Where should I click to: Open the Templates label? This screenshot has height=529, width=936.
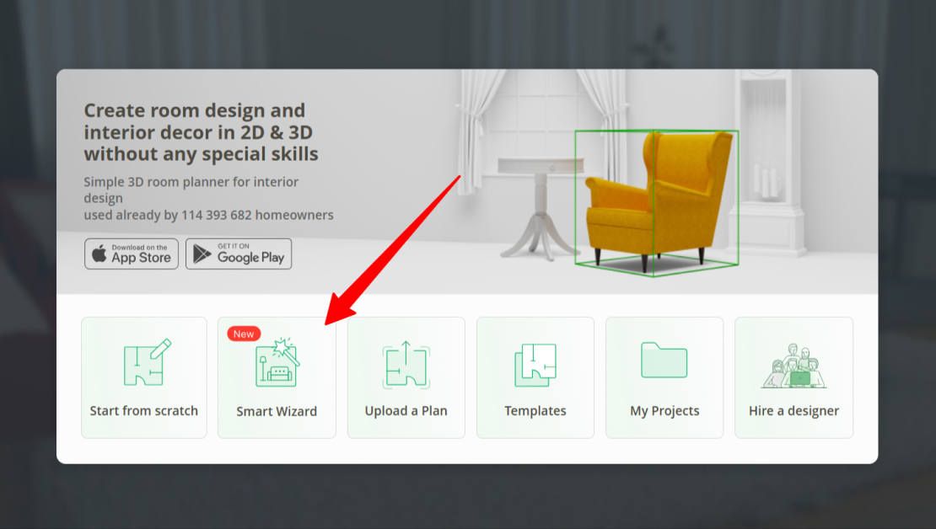[x=535, y=411]
